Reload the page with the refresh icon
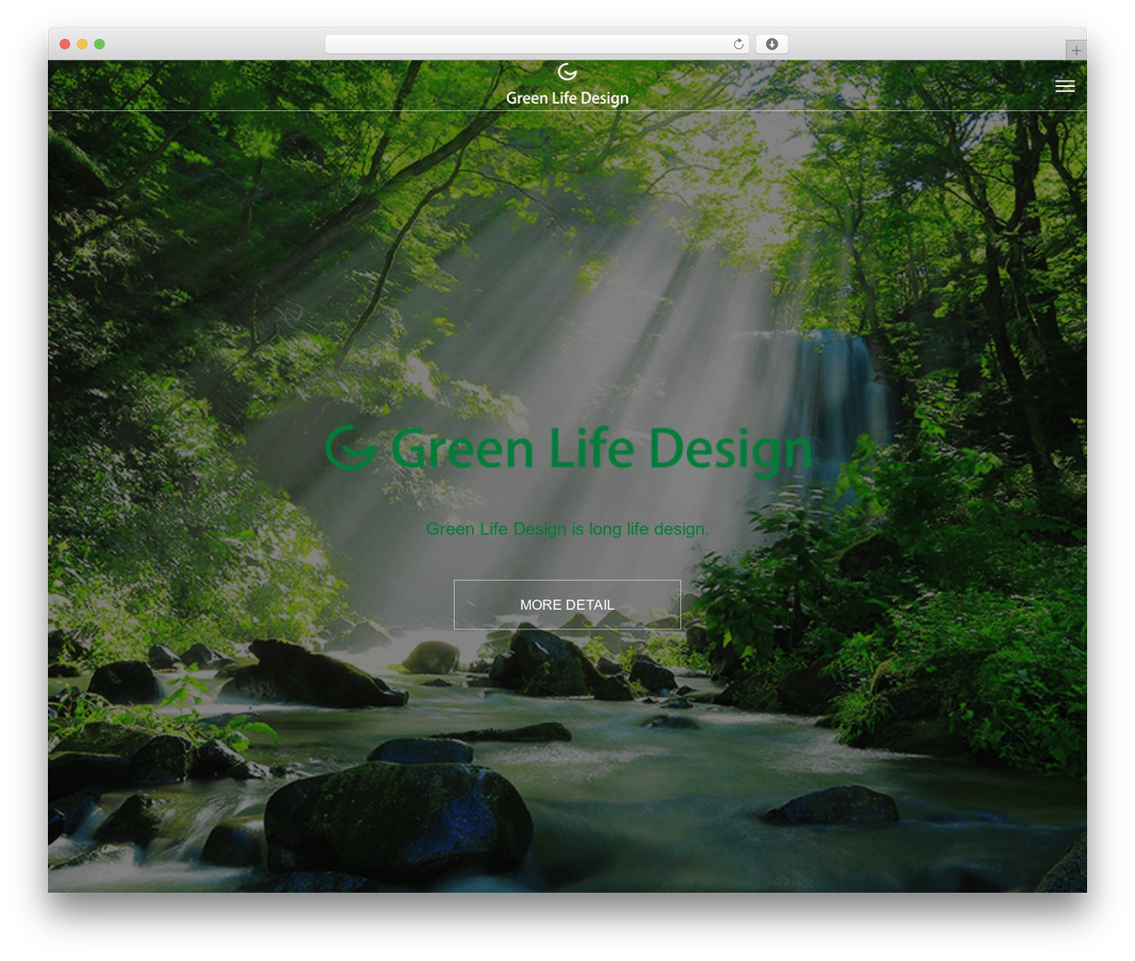 738,44
